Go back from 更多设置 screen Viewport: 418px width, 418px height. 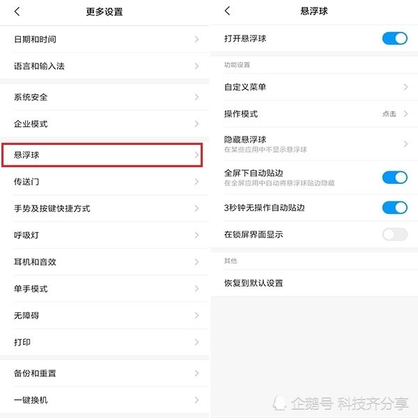coord(17,11)
